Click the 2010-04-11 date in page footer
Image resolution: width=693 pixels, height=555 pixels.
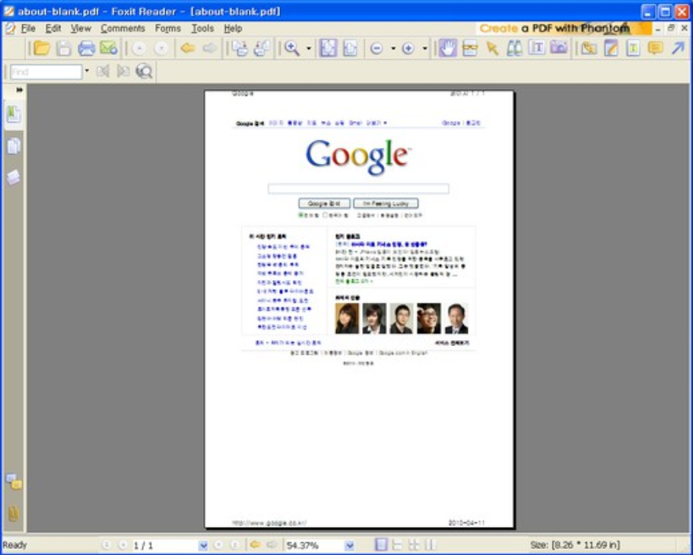coord(466,523)
